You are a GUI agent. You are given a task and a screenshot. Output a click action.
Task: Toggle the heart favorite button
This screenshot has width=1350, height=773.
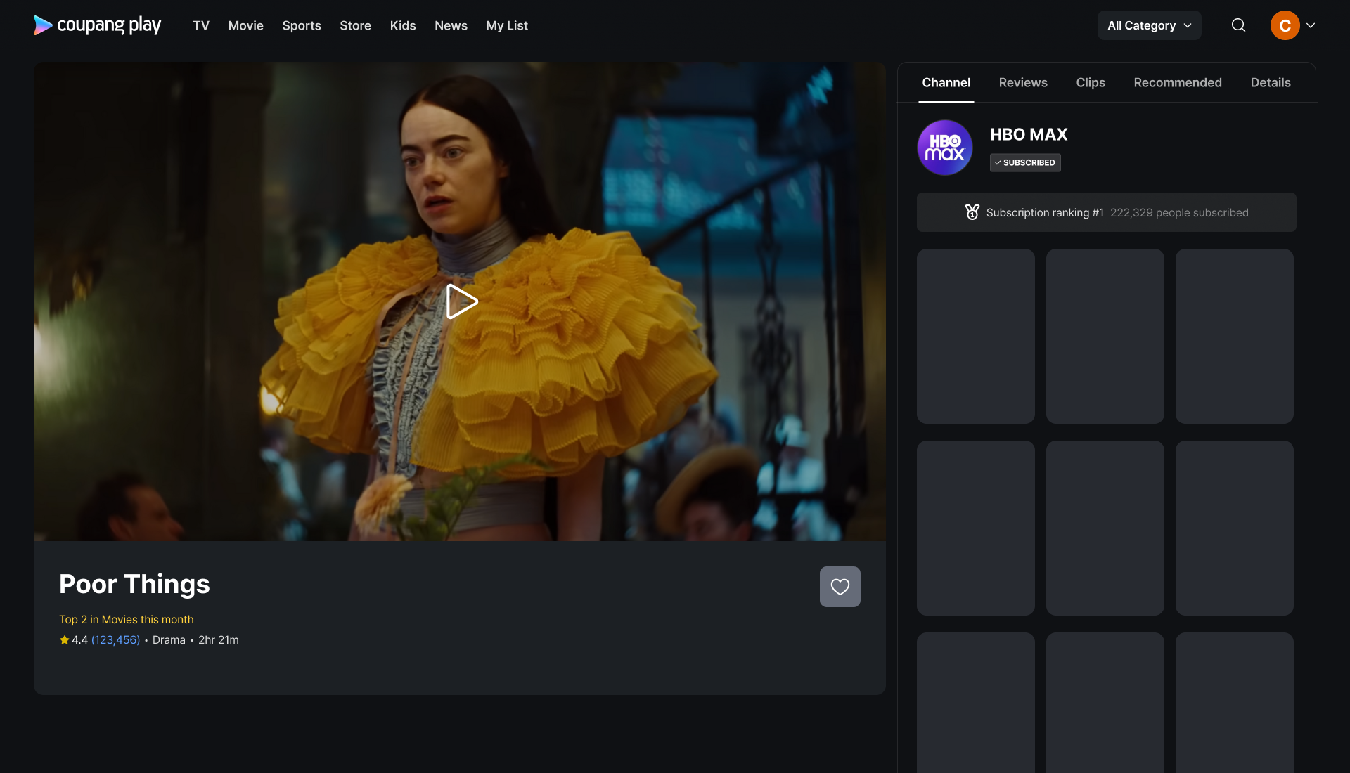840,587
